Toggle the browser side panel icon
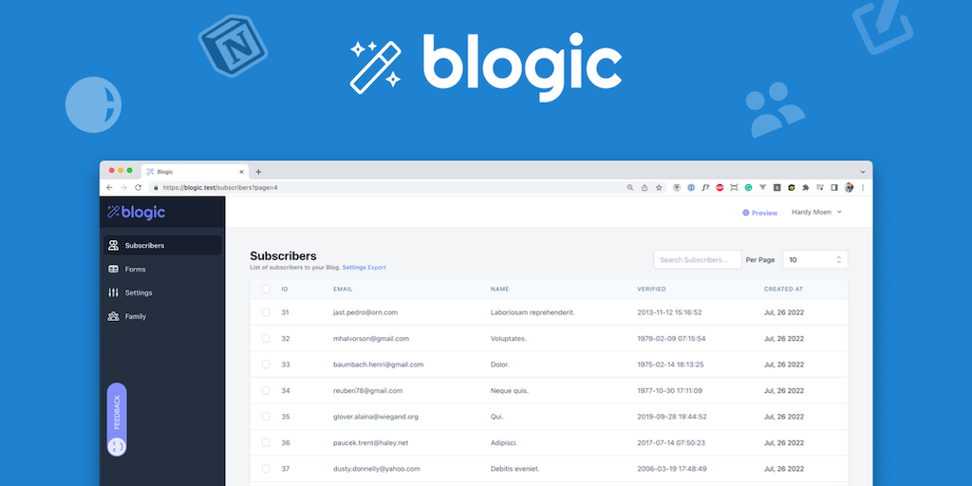 (x=834, y=187)
